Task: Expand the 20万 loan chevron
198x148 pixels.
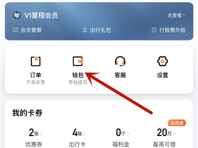Action: point(174,134)
